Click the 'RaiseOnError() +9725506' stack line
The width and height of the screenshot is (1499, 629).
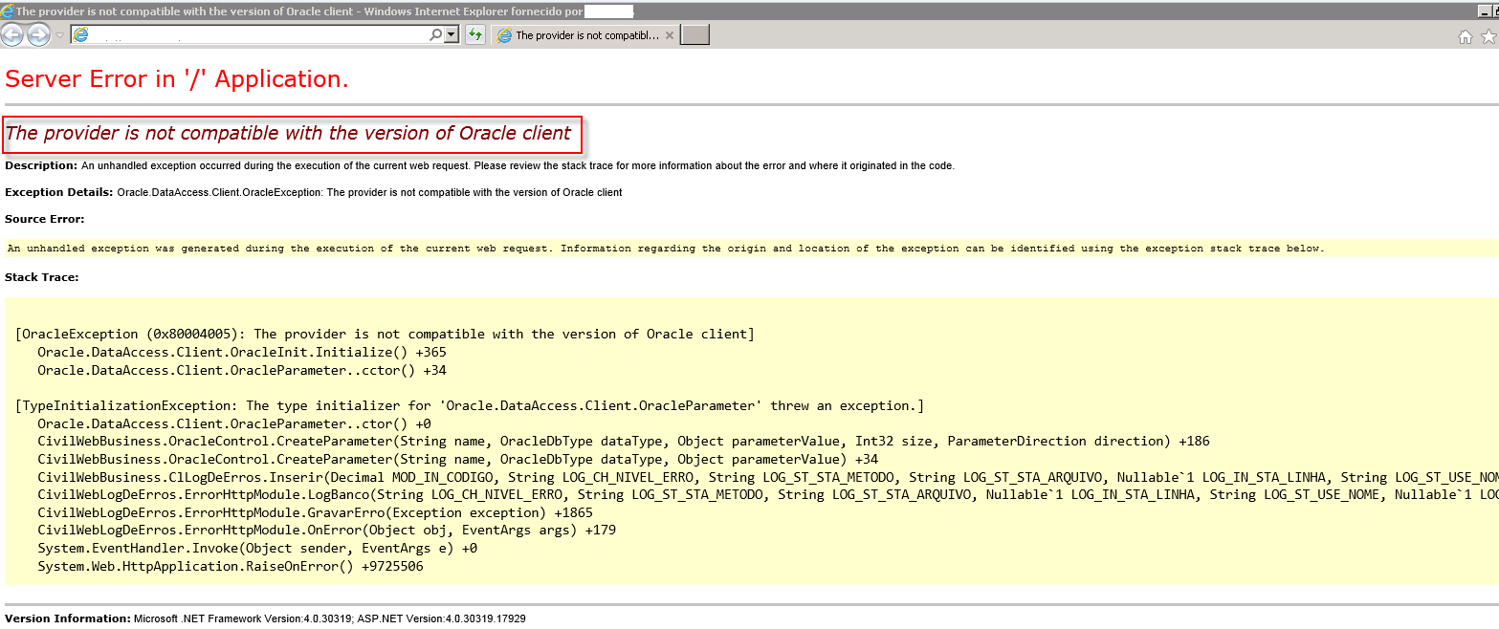(x=231, y=566)
